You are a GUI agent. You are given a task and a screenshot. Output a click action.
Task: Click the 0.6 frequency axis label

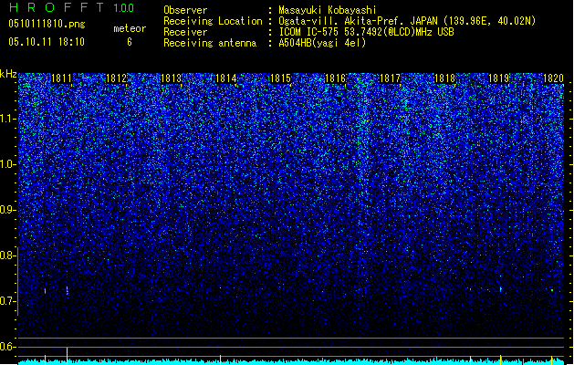click(x=7, y=347)
